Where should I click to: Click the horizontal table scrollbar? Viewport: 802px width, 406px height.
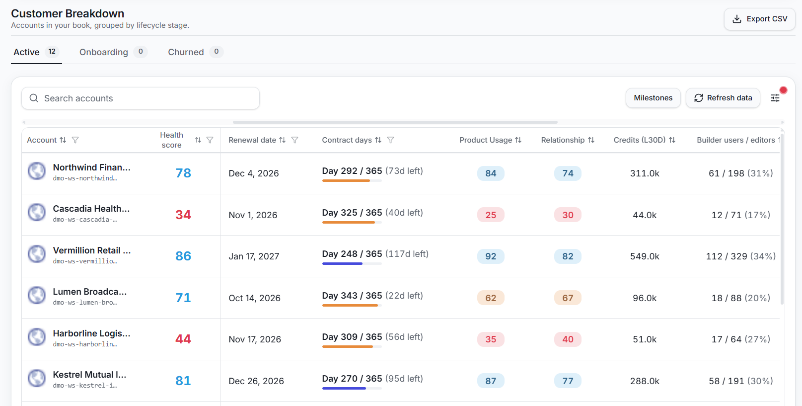point(395,122)
